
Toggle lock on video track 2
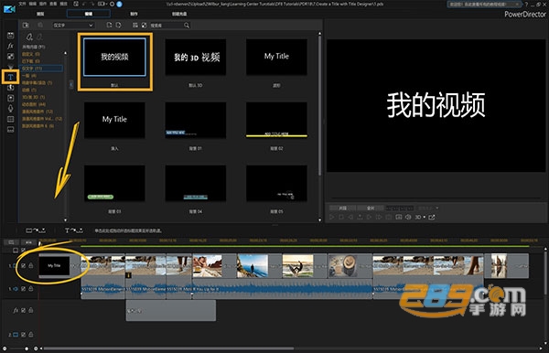pyautogui.click(x=31, y=335)
